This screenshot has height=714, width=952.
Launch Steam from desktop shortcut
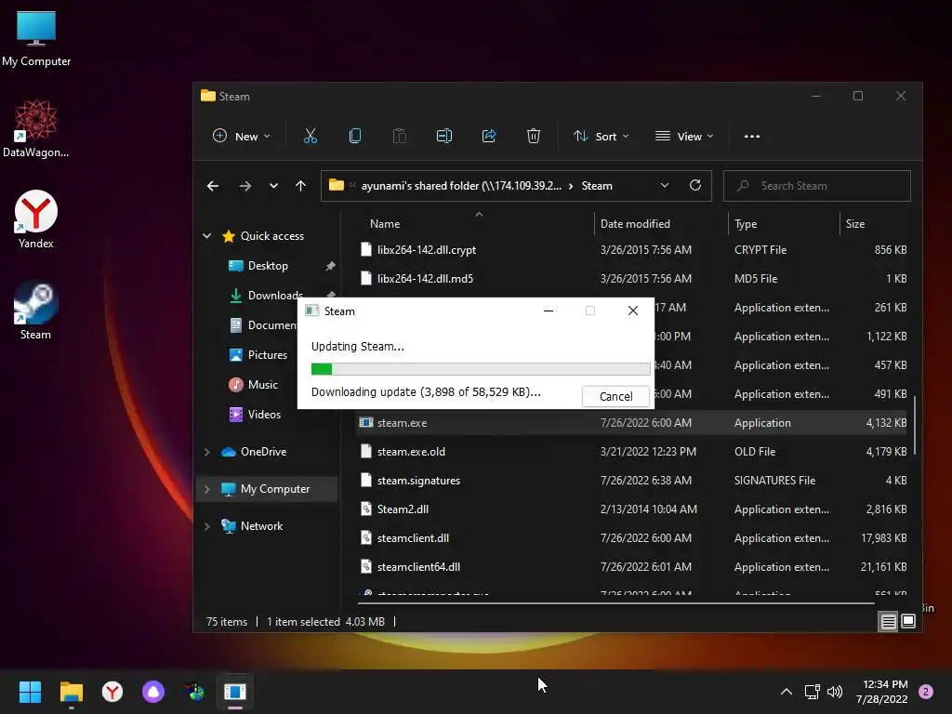tap(36, 311)
